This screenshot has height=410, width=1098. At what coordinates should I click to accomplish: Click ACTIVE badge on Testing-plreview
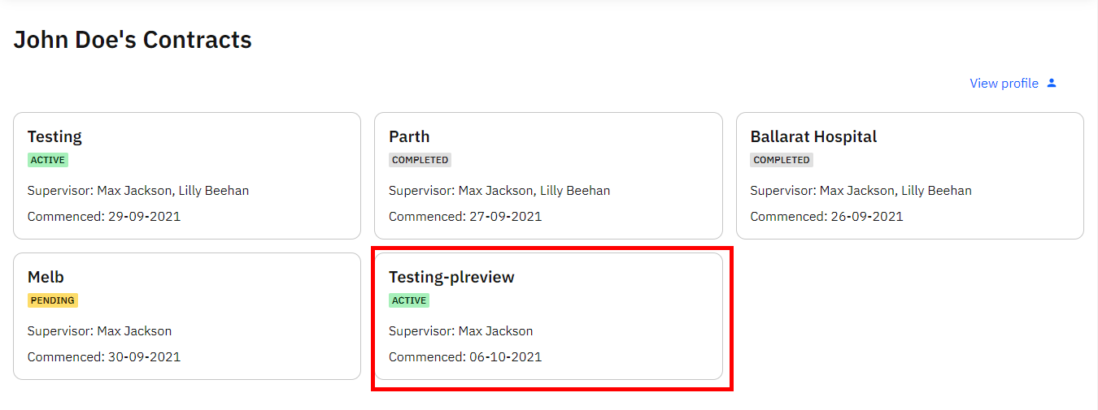pyautogui.click(x=408, y=300)
